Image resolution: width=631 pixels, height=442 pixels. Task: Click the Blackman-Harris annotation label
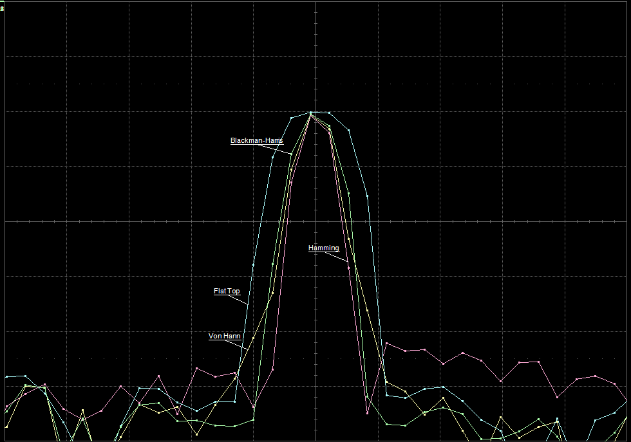[256, 140]
